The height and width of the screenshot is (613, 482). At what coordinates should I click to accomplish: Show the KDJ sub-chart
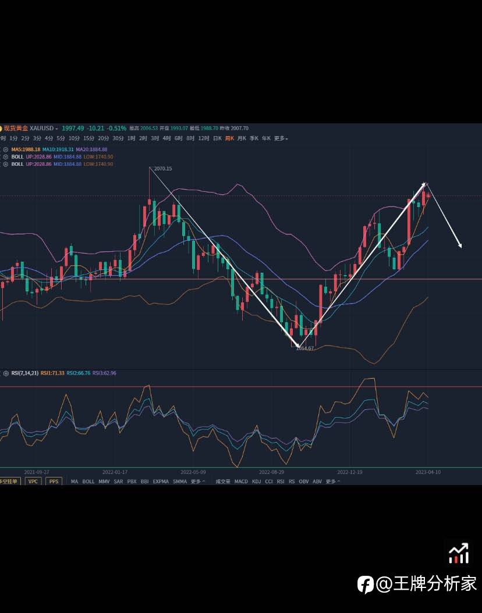point(256,482)
